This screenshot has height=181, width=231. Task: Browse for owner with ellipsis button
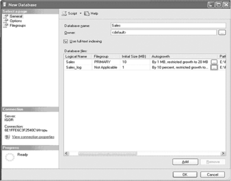(x=222, y=33)
